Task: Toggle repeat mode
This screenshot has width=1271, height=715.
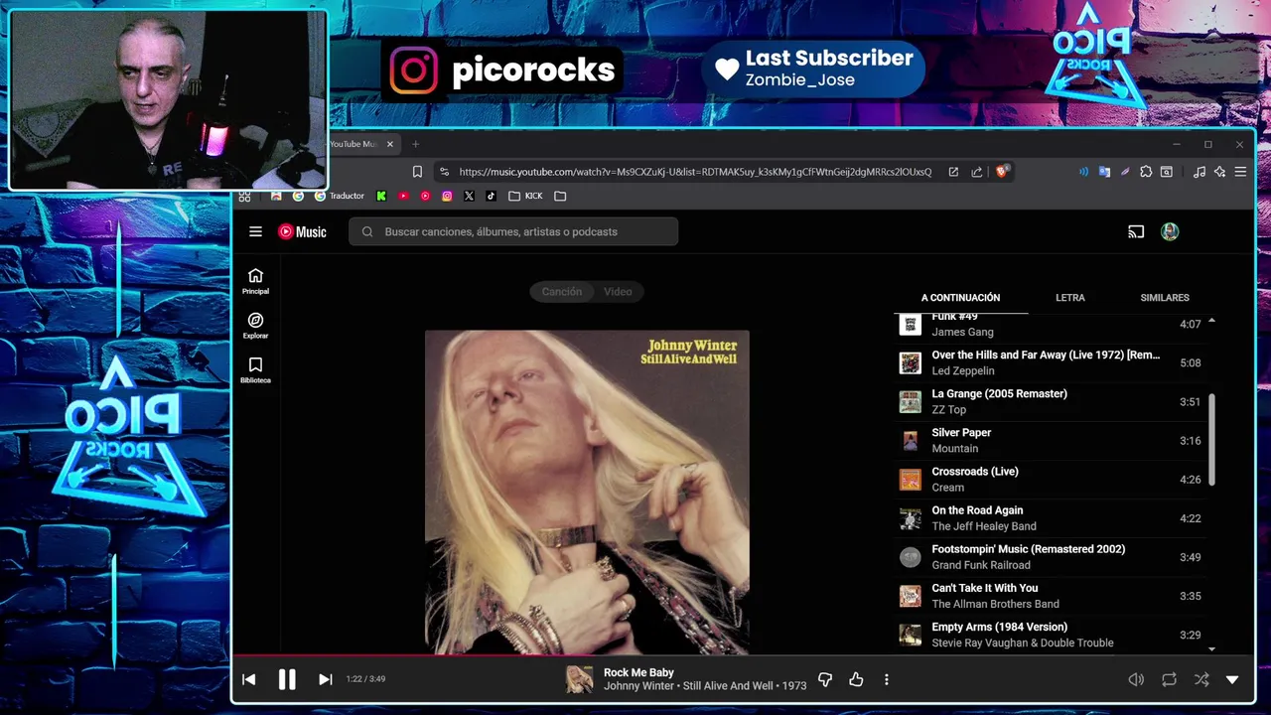Action: pos(1169,679)
